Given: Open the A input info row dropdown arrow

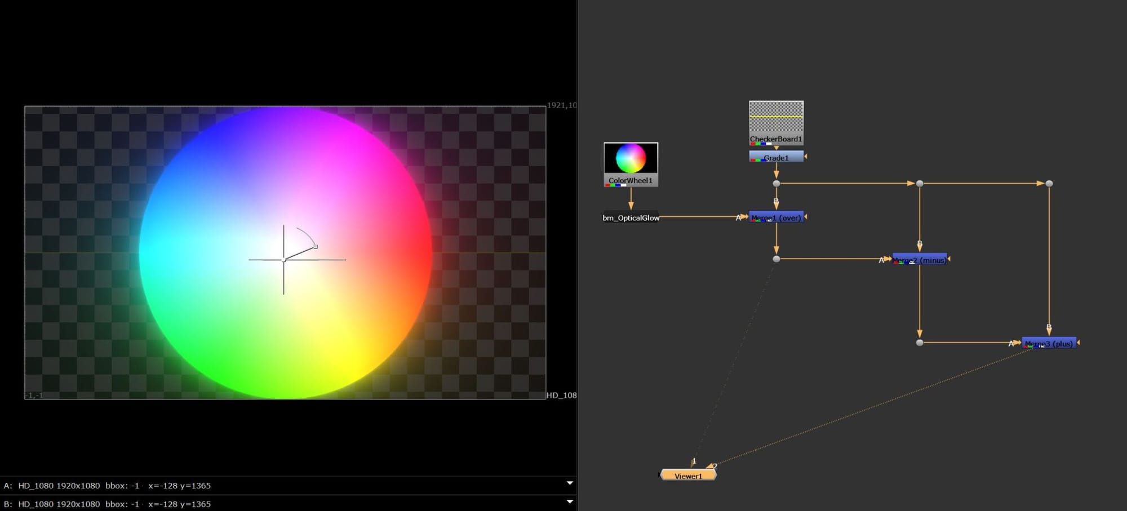Looking at the screenshot, I should [x=570, y=483].
